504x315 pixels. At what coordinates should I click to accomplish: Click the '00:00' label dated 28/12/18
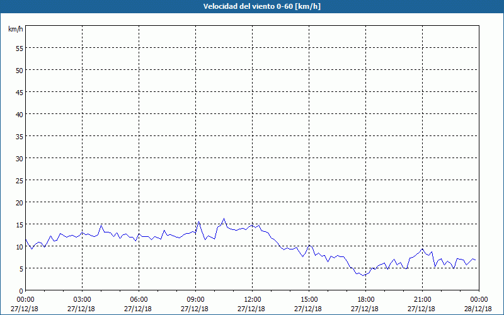(479, 300)
